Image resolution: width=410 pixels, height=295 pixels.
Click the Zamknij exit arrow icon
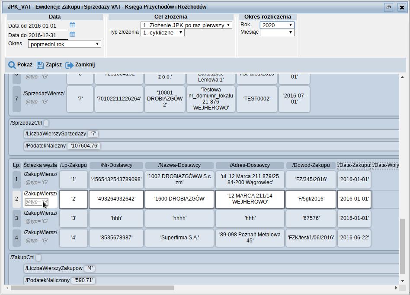click(x=69, y=65)
